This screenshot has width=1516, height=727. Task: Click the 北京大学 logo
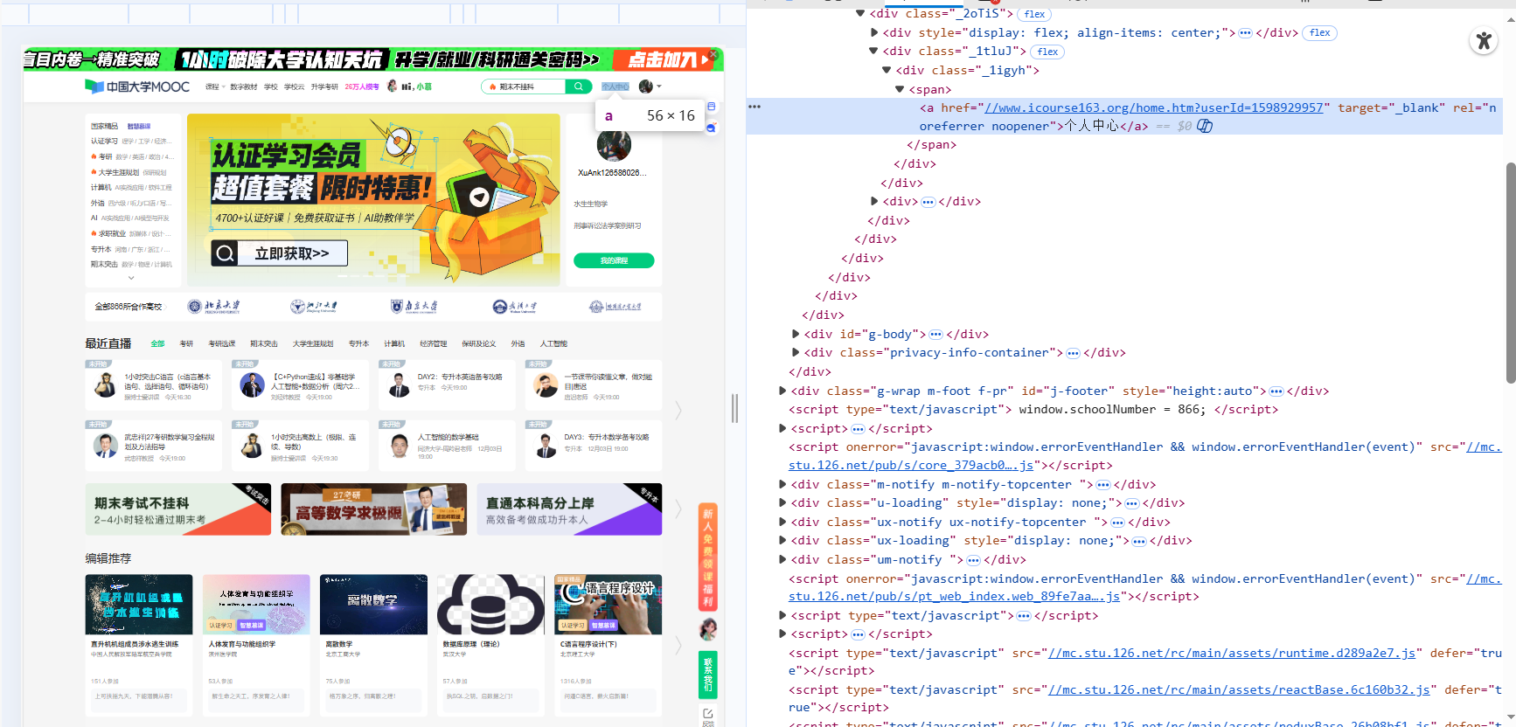[x=213, y=307]
